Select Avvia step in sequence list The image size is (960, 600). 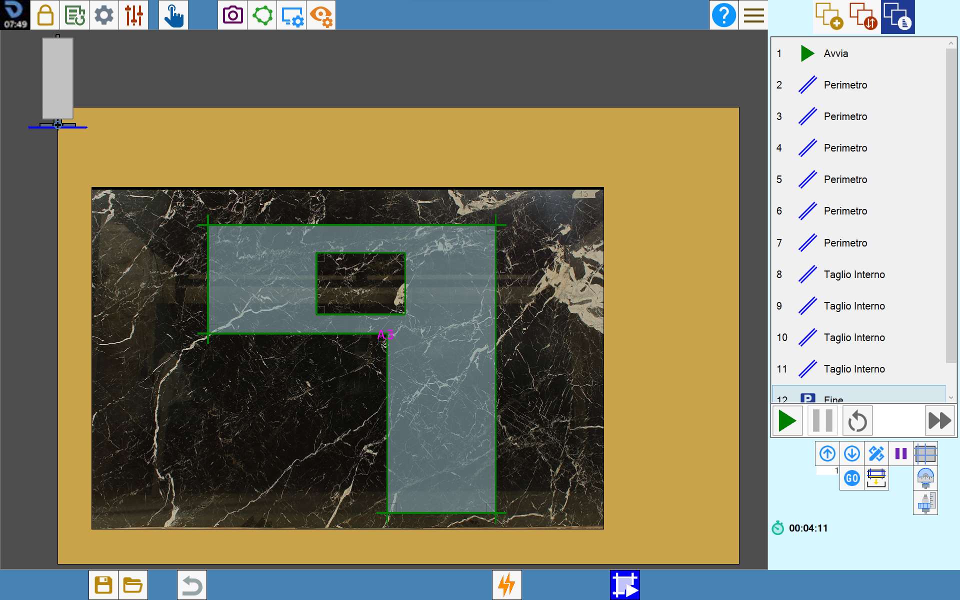click(x=858, y=53)
